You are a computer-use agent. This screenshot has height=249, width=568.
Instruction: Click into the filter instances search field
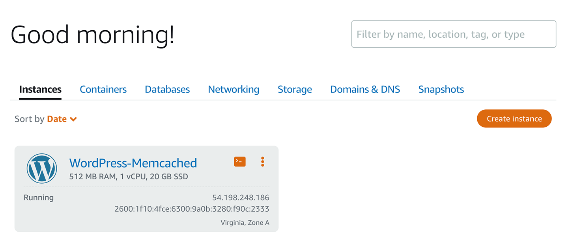454,34
